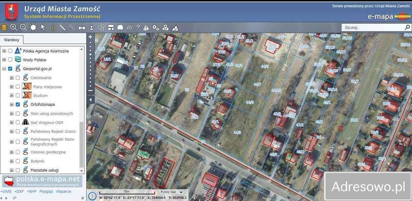Collapse Geoportal.gov.pl tree node
This screenshot has height=201, width=412.
[4, 69]
